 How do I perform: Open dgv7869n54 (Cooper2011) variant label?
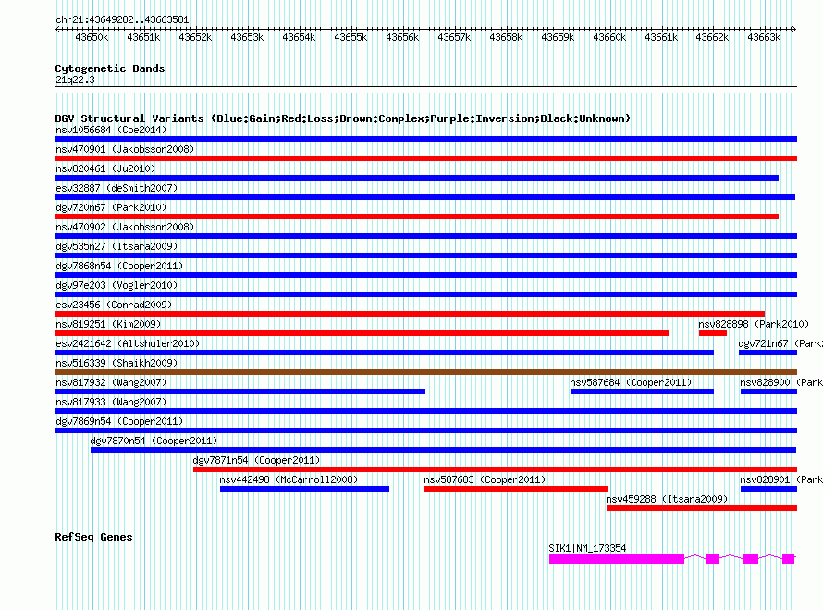[119, 421]
